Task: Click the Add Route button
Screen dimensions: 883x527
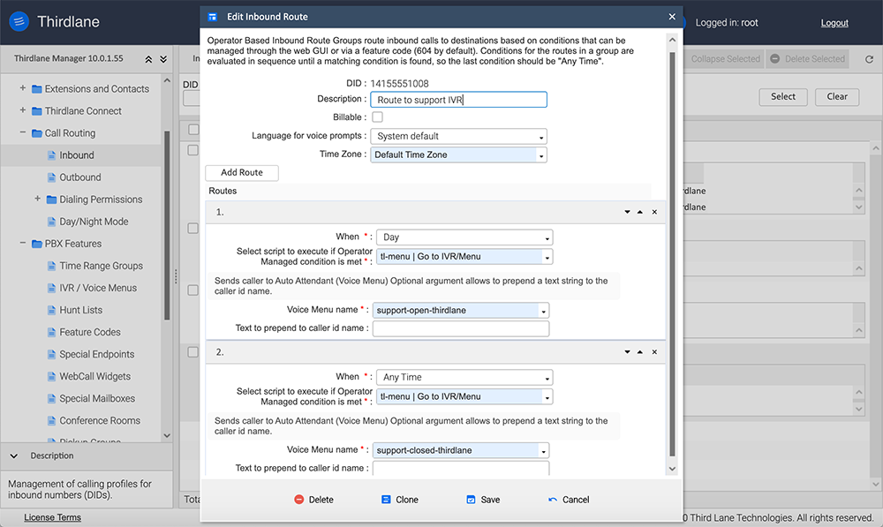Action: point(242,173)
